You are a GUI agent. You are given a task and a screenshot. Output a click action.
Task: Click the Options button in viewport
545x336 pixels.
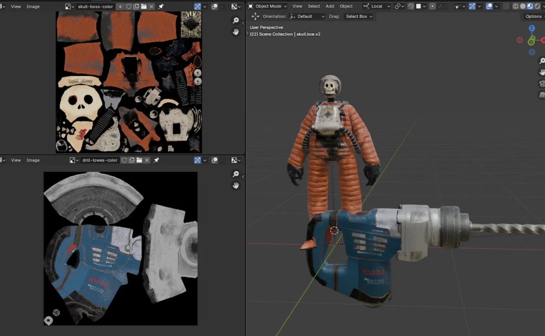tap(533, 17)
